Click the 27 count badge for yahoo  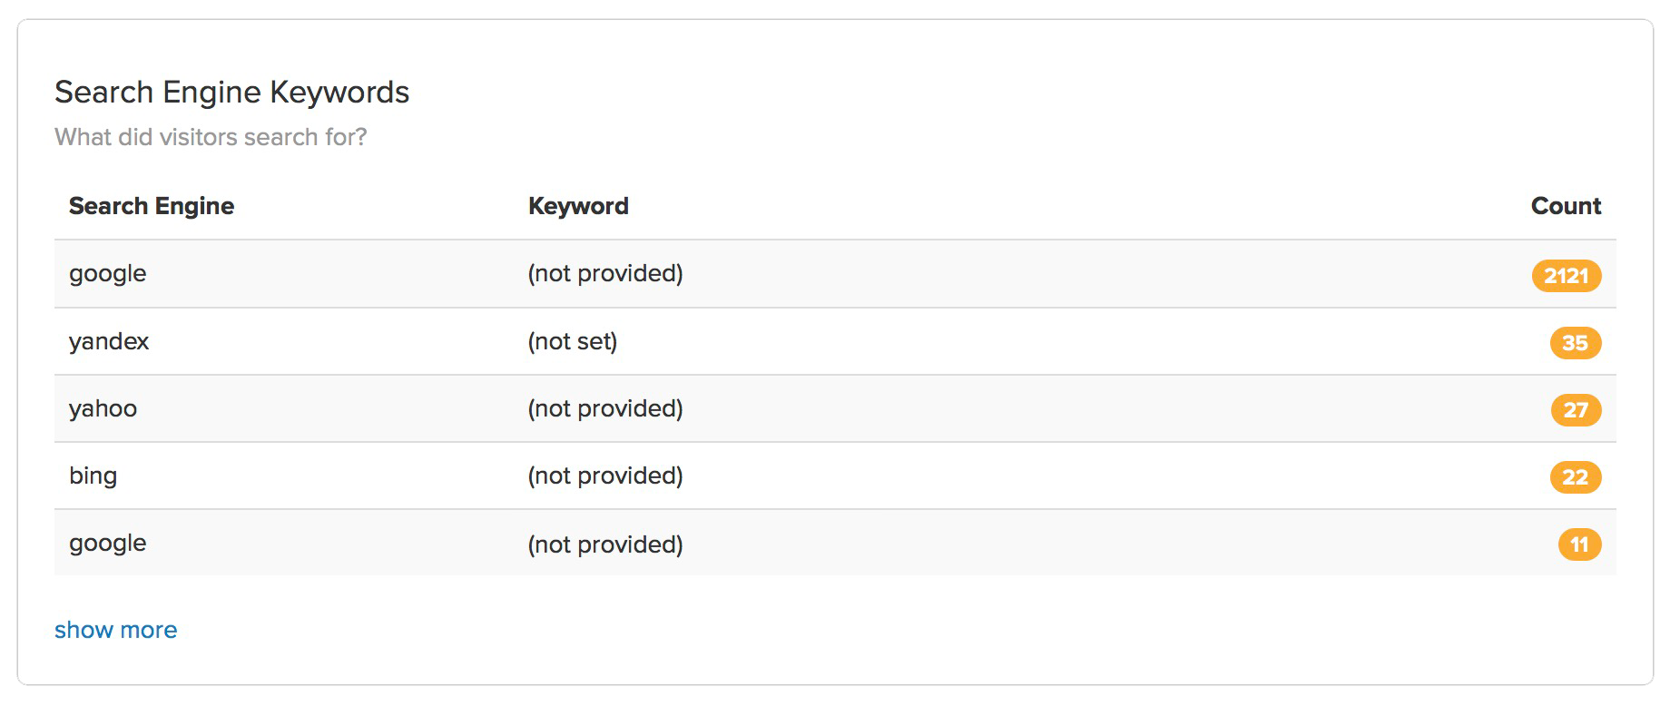click(x=1576, y=410)
